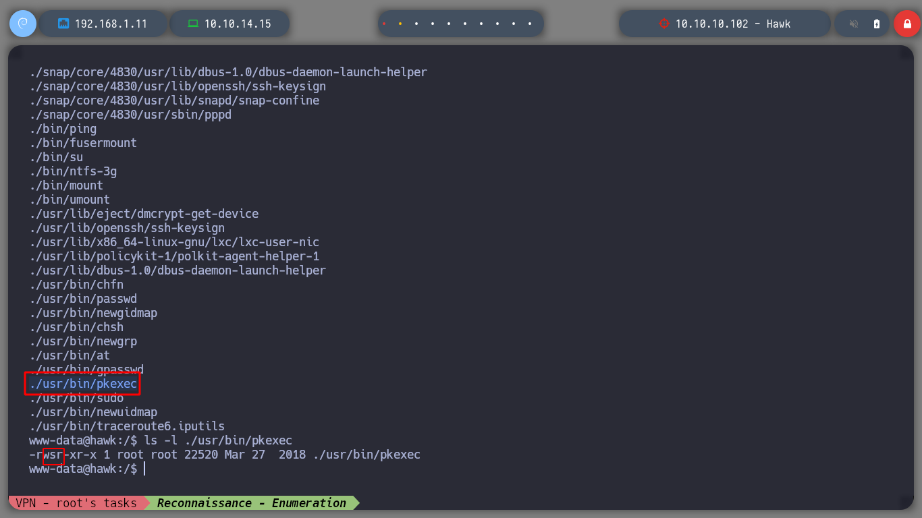Screen dimensions: 922x518
Task: Click the "ls -l ./usr/bin/pkexec" command line
Action: click(x=219, y=440)
